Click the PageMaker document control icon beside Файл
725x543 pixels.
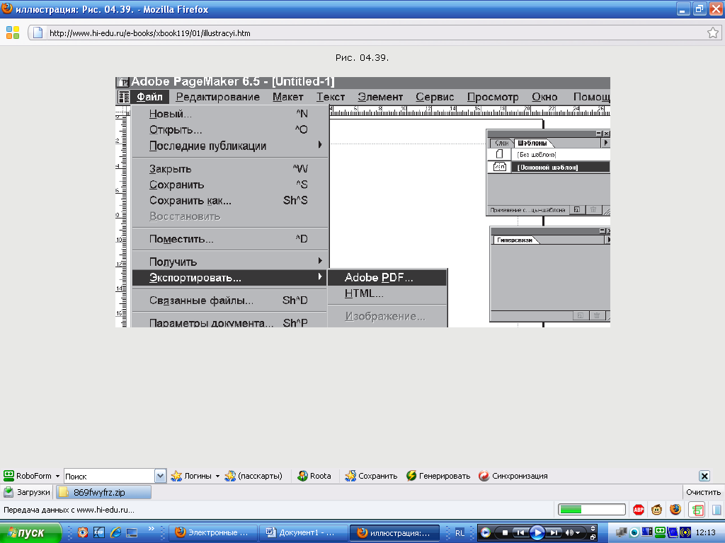[123, 97]
